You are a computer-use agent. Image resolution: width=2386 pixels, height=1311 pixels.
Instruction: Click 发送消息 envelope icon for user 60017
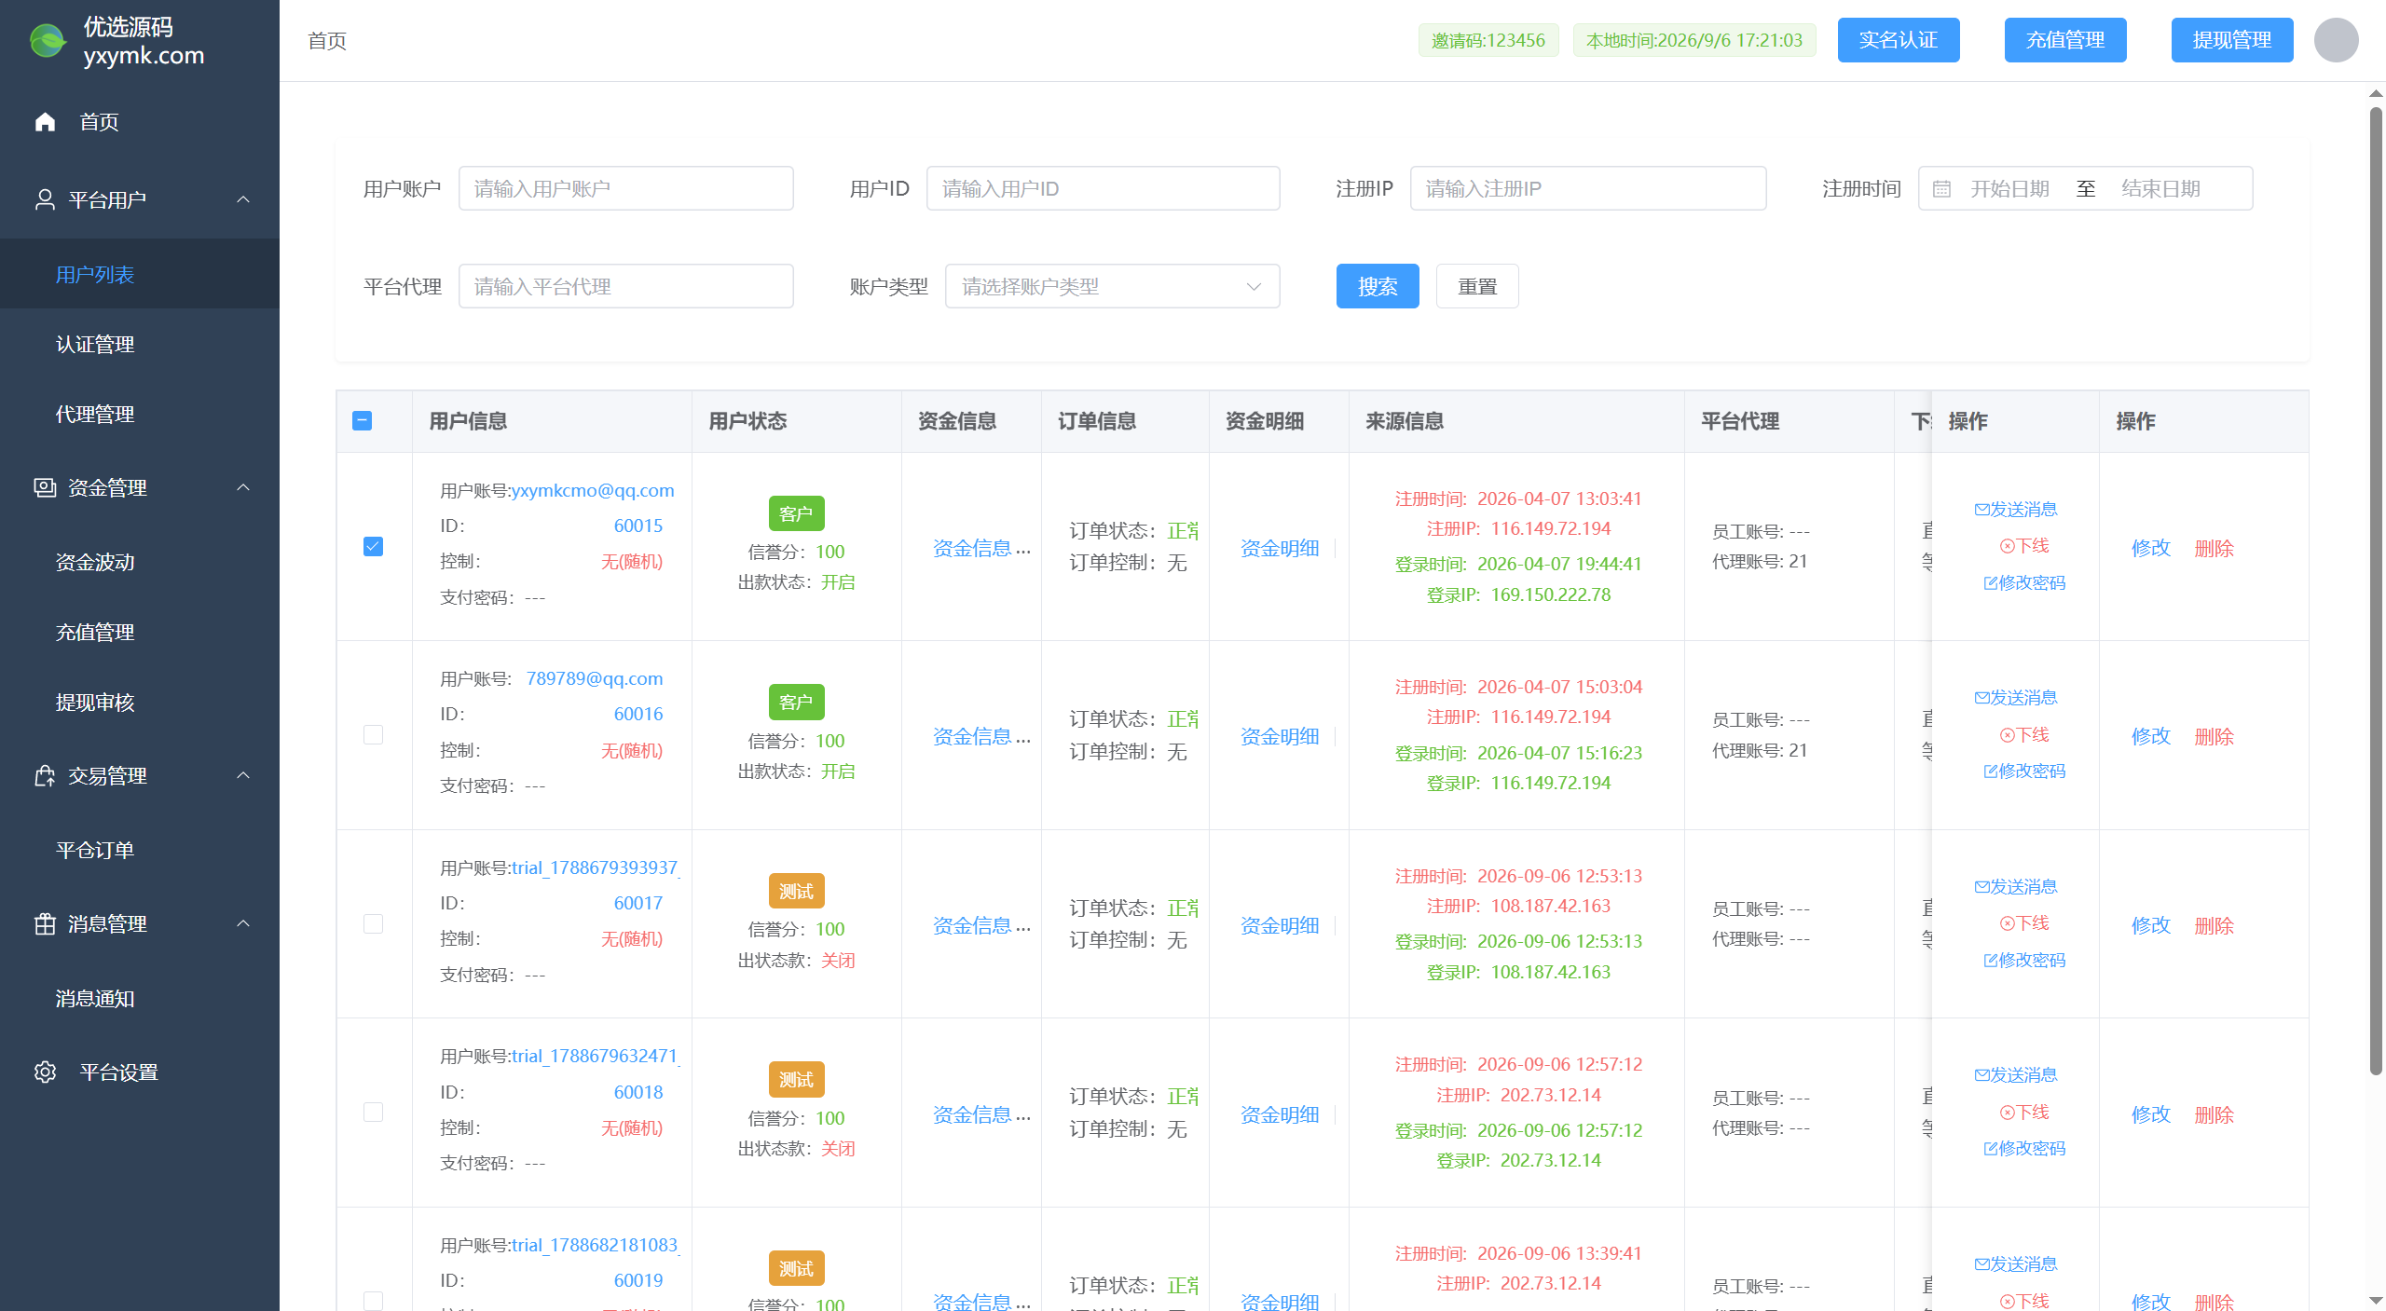click(1981, 887)
